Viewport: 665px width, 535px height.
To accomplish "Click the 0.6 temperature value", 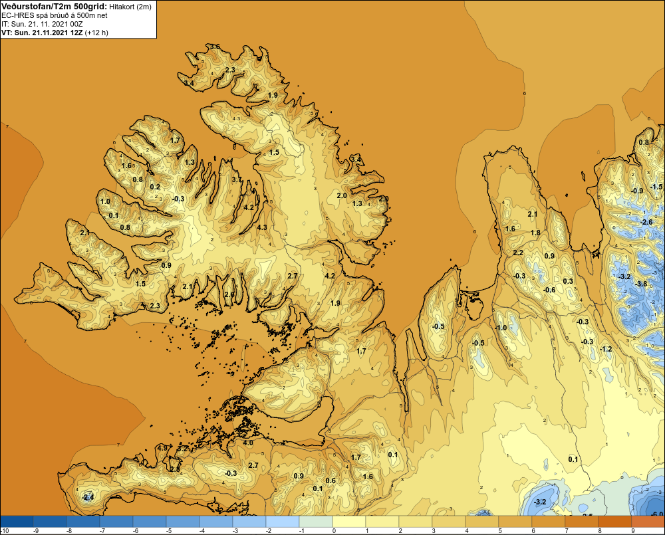I will click(331, 481).
